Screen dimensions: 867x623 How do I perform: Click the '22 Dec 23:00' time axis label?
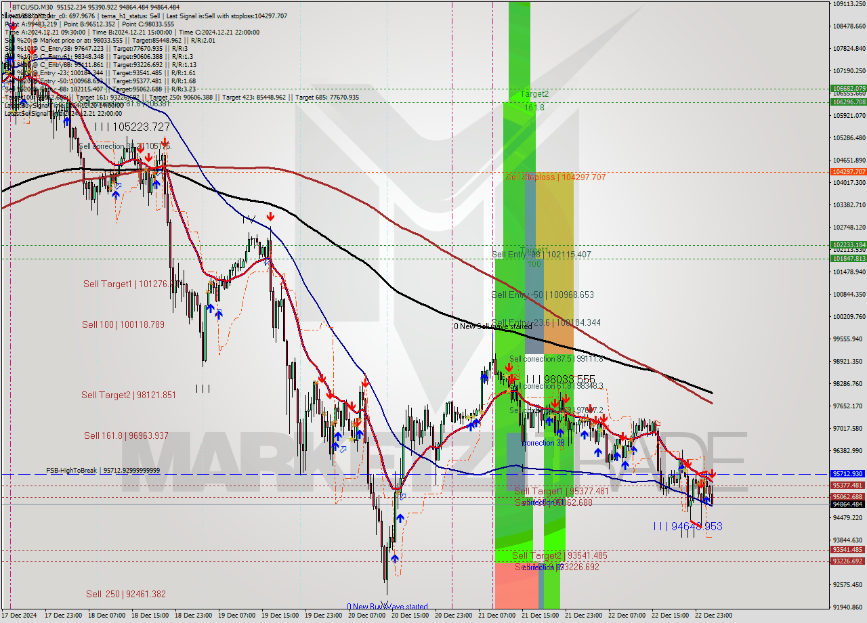click(x=715, y=616)
